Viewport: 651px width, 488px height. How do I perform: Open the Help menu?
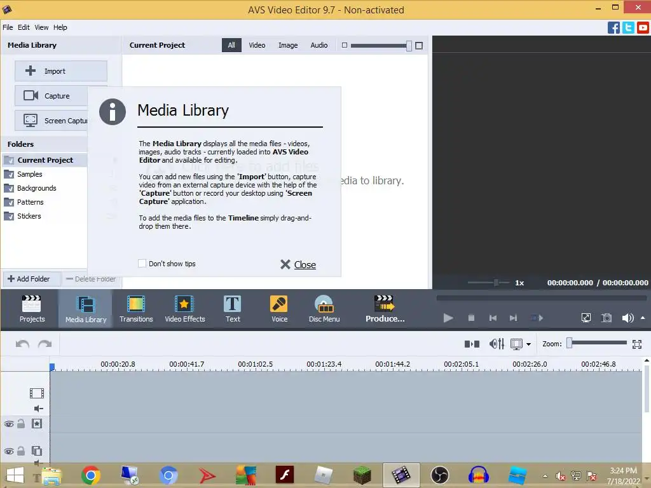click(x=60, y=27)
